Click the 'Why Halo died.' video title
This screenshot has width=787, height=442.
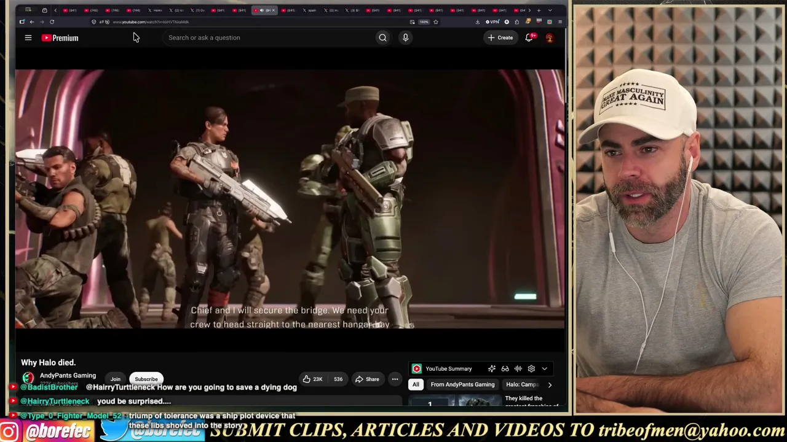click(49, 363)
